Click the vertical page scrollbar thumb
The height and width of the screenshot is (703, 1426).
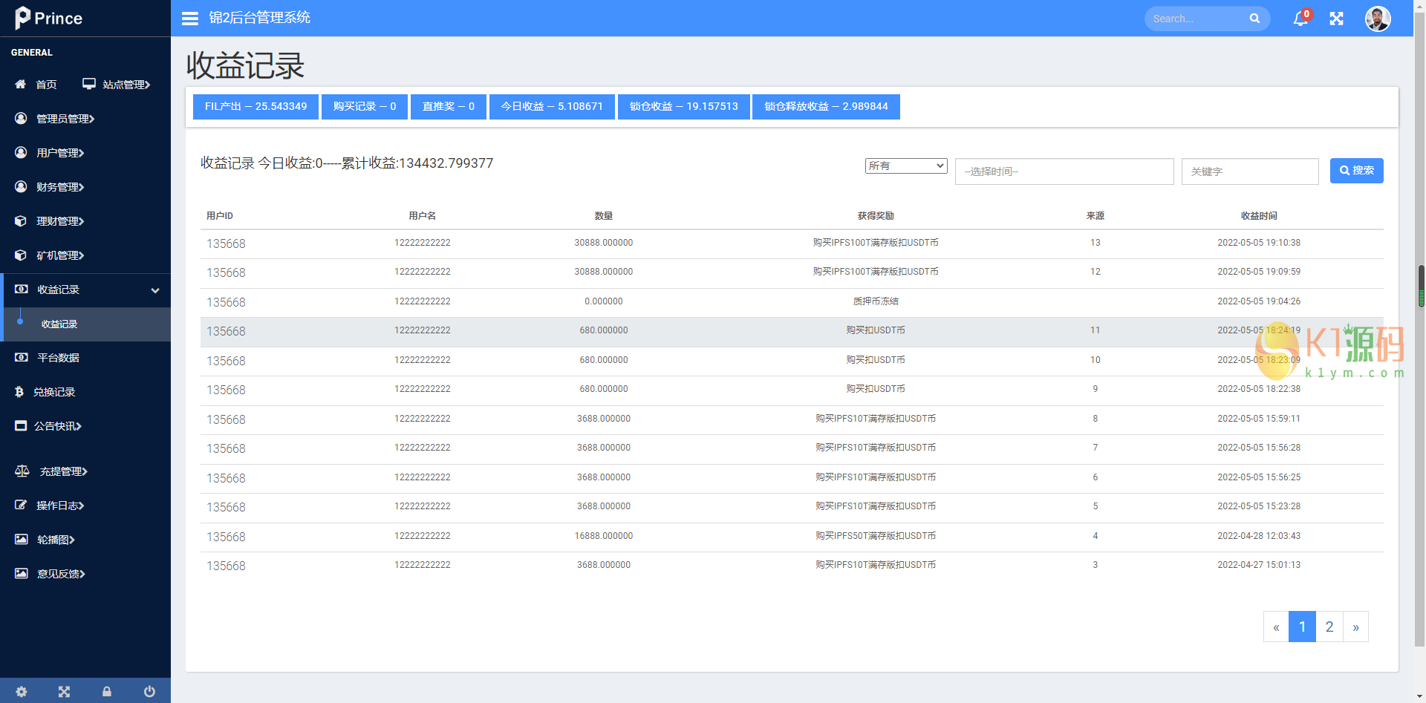pyautogui.click(x=1421, y=286)
